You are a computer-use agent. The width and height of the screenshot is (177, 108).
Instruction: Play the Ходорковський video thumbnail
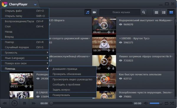104,26
